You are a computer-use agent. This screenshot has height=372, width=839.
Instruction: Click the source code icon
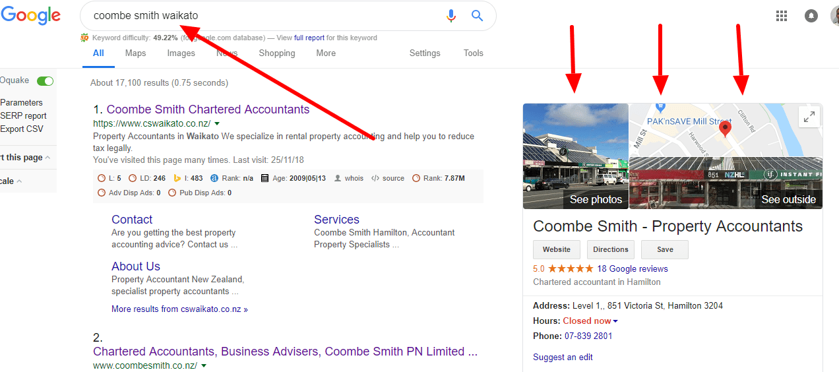click(x=375, y=178)
